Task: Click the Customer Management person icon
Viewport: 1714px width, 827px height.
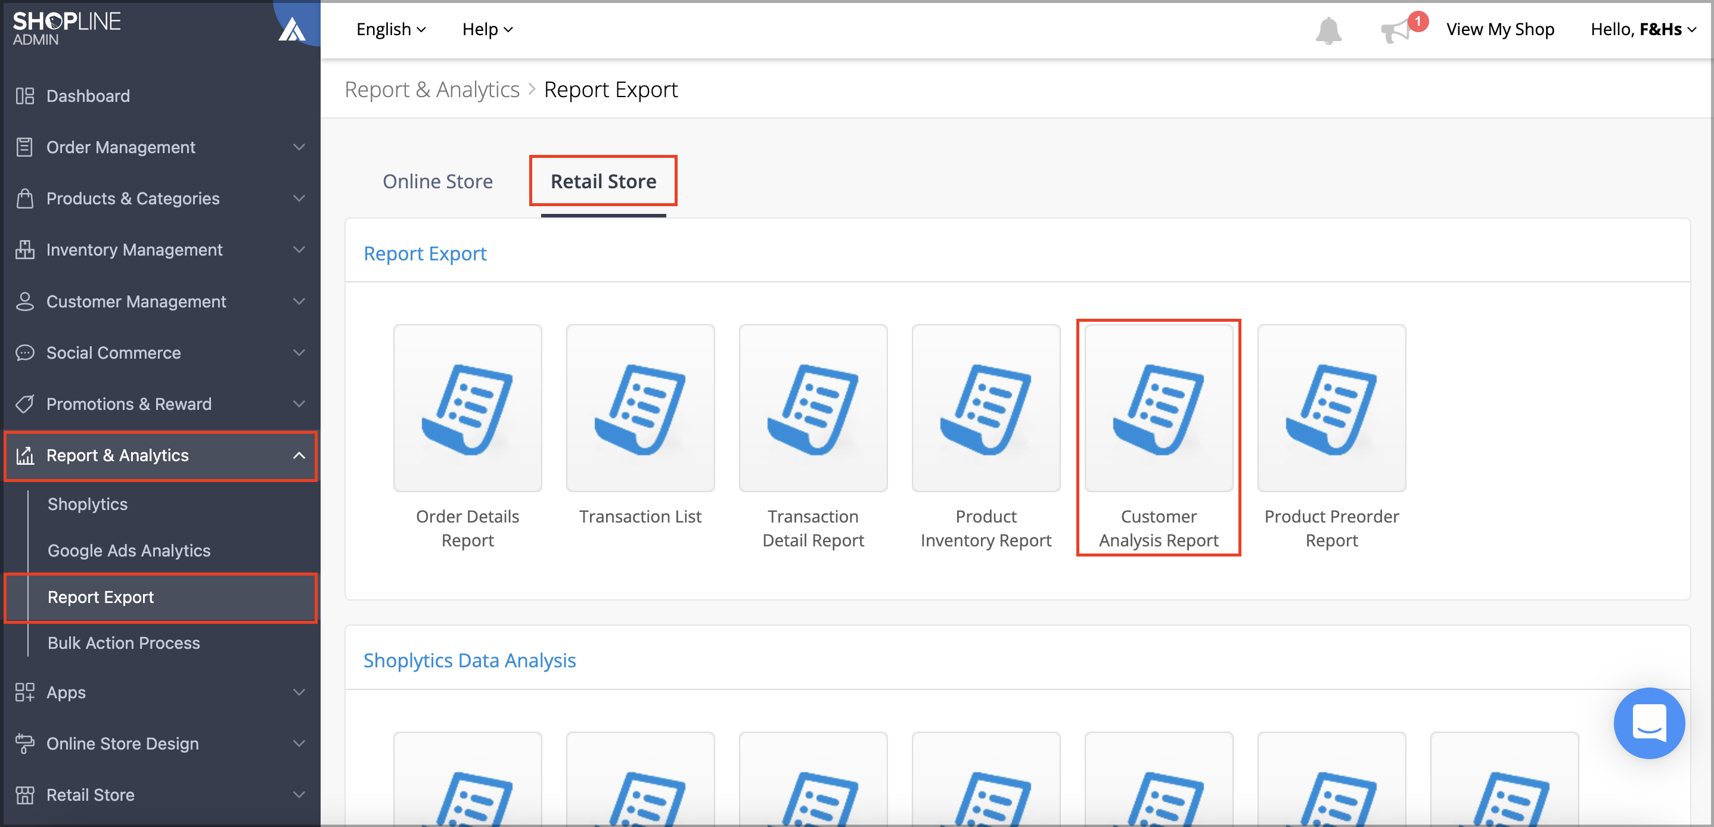Action: 24,301
